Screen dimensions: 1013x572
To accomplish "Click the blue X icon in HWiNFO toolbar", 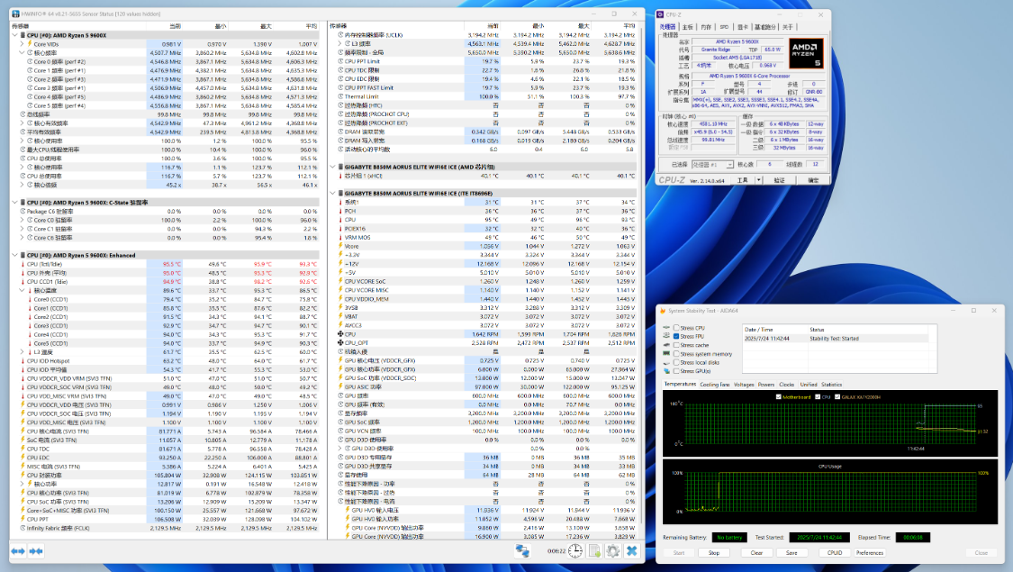I will [631, 550].
